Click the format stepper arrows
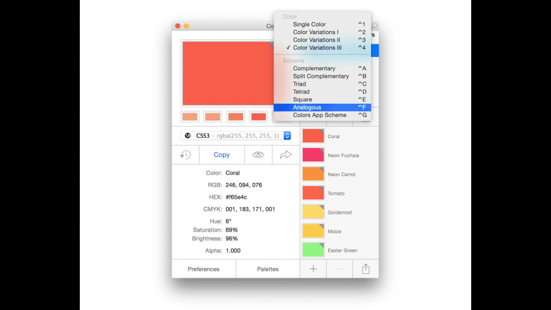The image size is (551, 310). click(x=287, y=135)
